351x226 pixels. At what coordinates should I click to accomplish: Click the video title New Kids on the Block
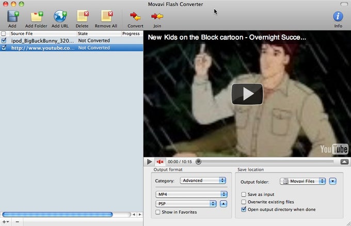[227, 37]
